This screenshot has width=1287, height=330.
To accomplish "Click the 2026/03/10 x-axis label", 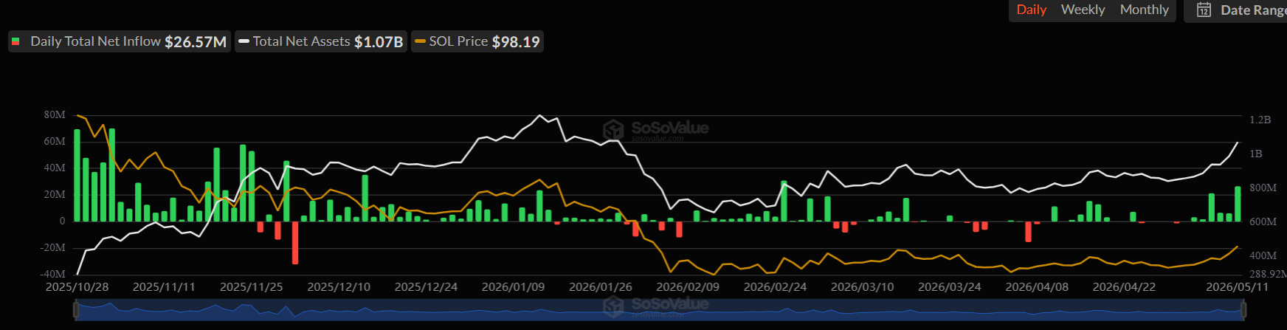I will click(862, 287).
